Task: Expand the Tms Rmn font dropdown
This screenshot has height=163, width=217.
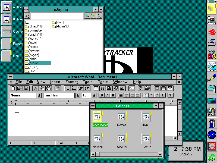Action: (78, 95)
